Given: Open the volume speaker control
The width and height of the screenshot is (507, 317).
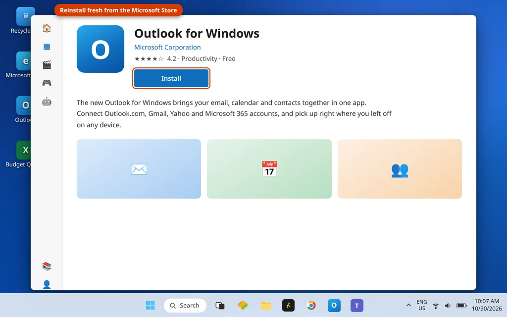Looking at the screenshot, I should [448, 305].
